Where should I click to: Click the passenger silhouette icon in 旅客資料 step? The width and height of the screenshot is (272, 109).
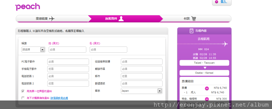pyautogui.click(x=121, y=19)
